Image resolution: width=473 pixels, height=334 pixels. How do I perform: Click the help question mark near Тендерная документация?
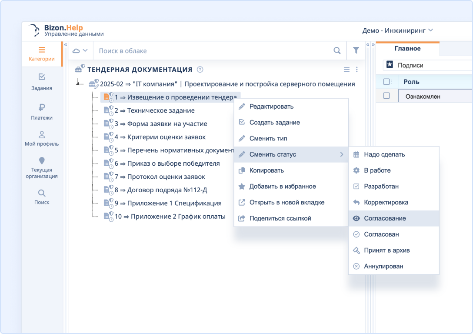click(x=199, y=69)
